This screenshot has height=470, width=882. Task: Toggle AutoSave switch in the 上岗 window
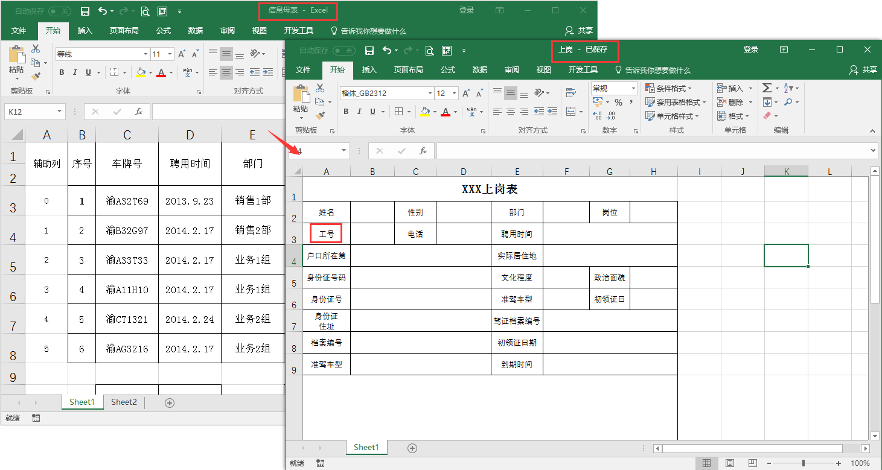pyautogui.click(x=344, y=50)
